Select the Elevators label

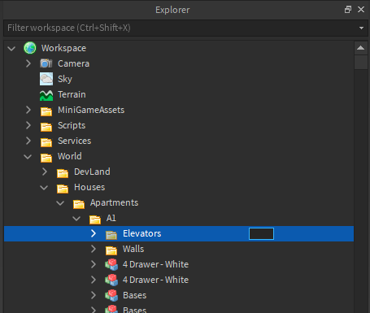[x=142, y=233]
